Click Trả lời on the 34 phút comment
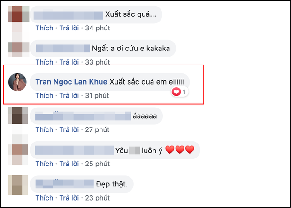 point(69,28)
